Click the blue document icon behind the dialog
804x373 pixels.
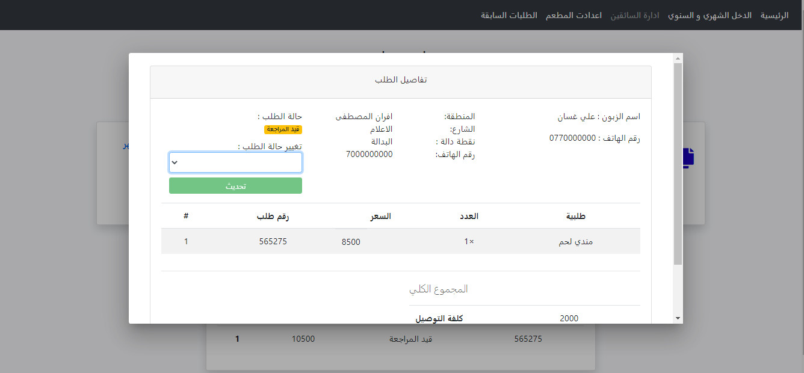click(689, 157)
